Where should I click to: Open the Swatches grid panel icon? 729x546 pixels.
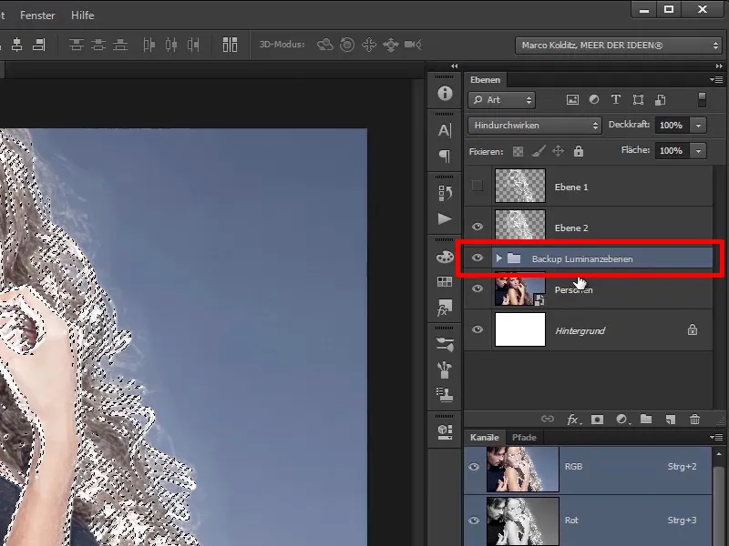tap(445, 281)
